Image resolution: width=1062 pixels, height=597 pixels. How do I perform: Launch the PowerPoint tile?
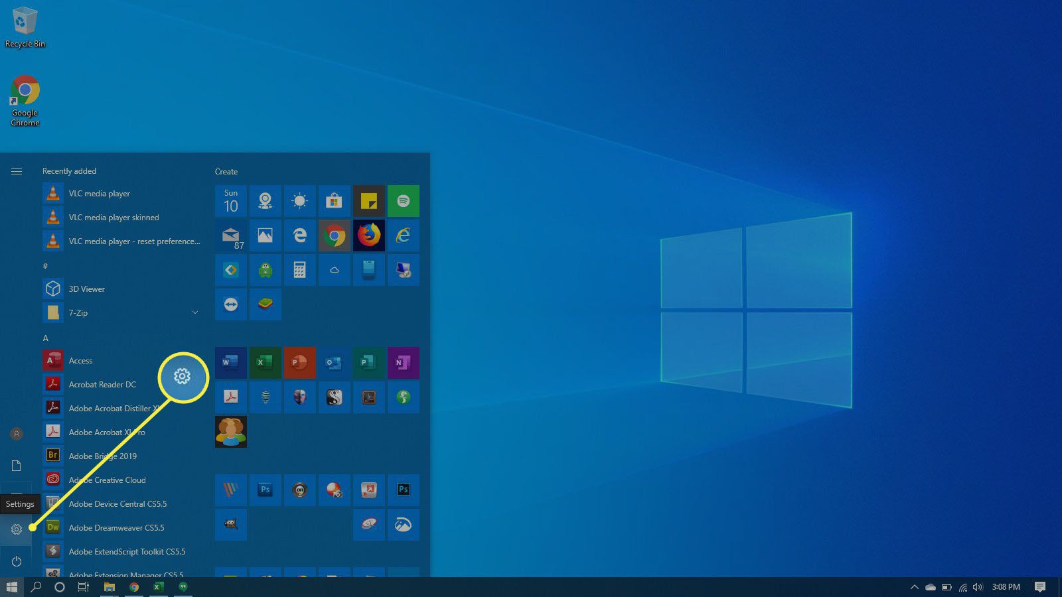300,363
